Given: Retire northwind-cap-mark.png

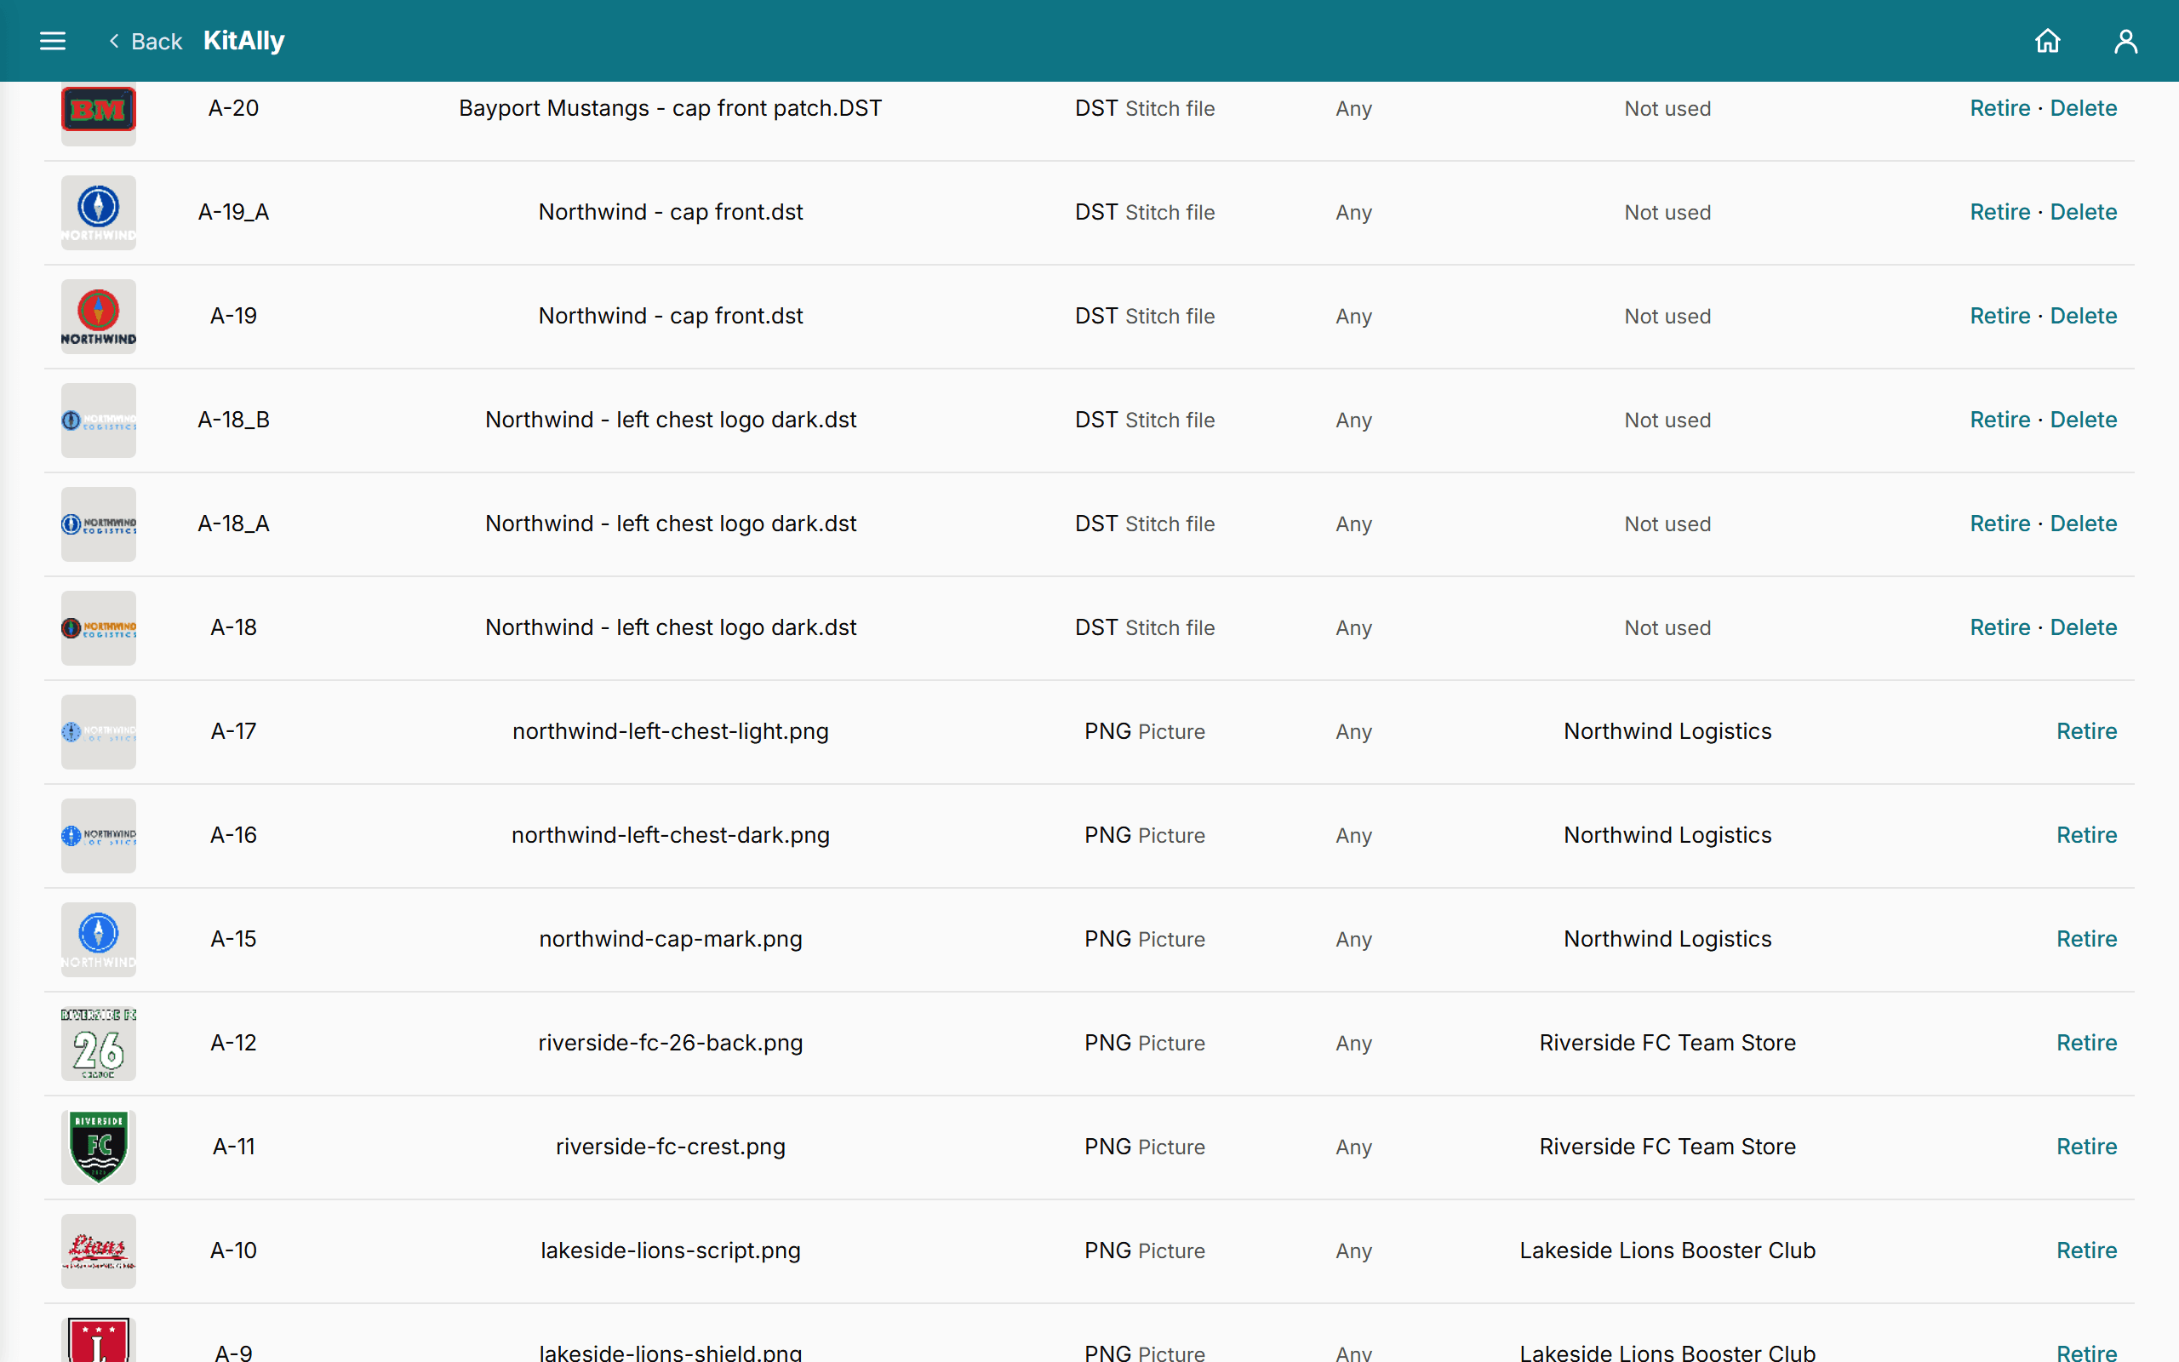Looking at the screenshot, I should (x=2086, y=939).
